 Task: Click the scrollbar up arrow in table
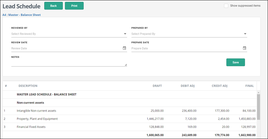[258, 93]
